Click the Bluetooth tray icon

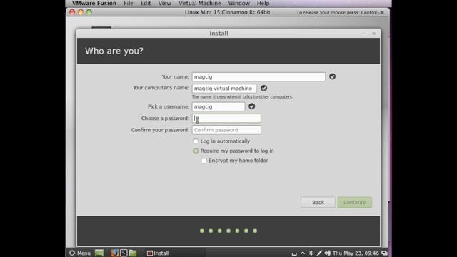point(311,253)
